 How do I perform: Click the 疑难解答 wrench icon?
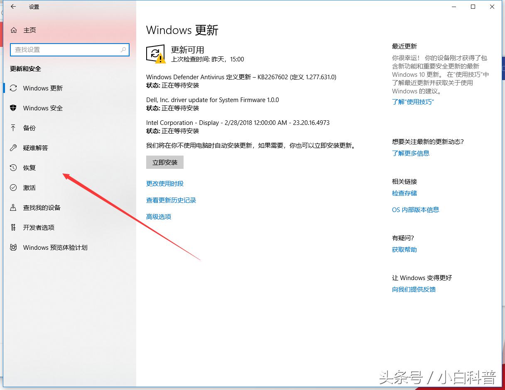click(13, 148)
